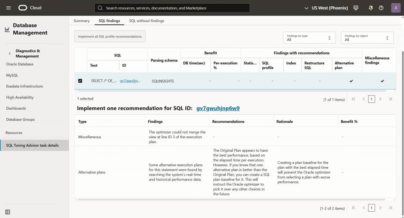Select the SQL findings tab
404x218 pixels.
click(x=109, y=20)
